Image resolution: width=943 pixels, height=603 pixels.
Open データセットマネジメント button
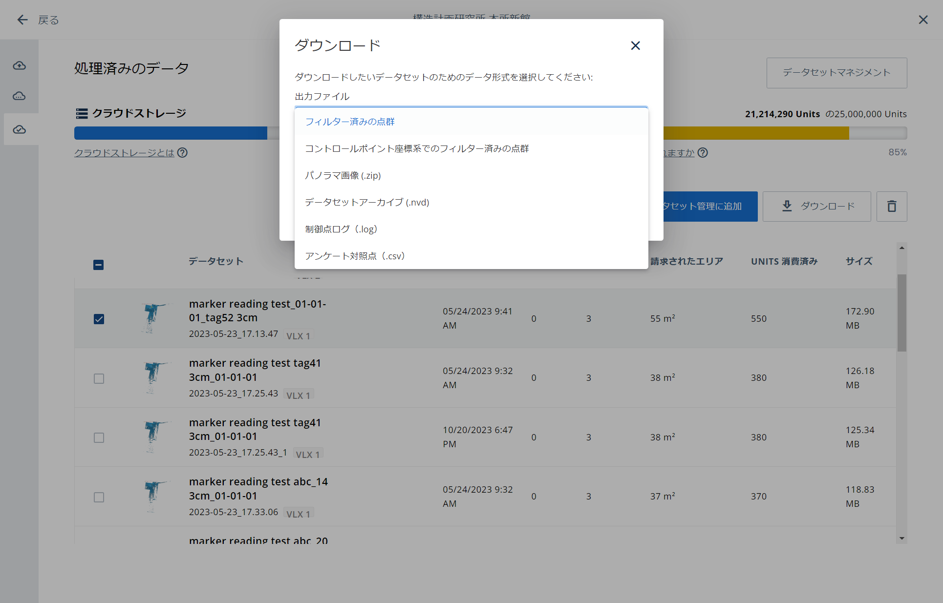(x=836, y=73)
